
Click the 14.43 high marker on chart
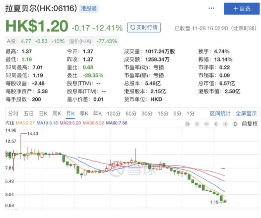(x=33, y=134)
